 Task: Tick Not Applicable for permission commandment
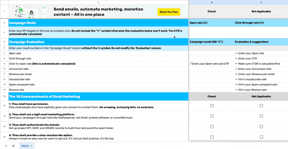pos(261,106)
